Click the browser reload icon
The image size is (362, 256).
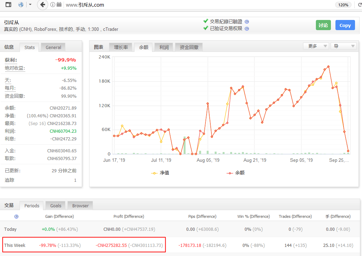coord(360,5)
